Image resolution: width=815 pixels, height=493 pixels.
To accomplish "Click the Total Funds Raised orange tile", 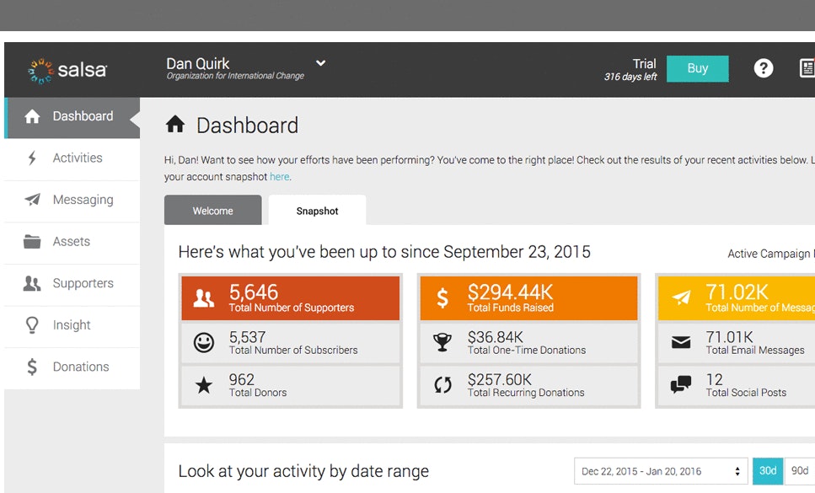I will click(x=528, y=297).
